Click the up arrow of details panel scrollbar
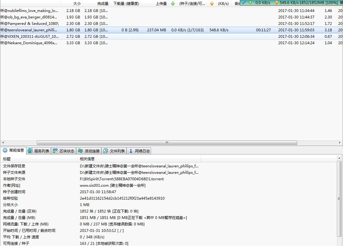 339,158
